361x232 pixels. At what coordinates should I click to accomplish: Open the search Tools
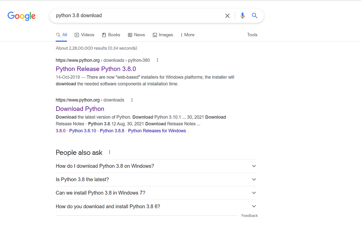pos(252,35)
